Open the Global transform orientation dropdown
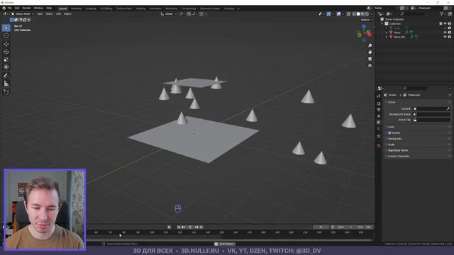454x255 pixels. point(169,14)
